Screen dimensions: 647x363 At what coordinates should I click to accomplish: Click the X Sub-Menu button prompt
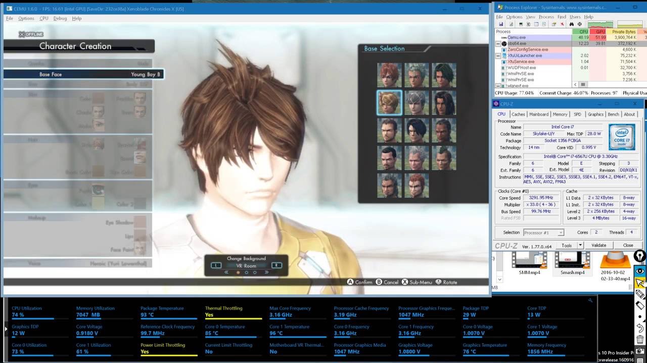pos(417,282)
